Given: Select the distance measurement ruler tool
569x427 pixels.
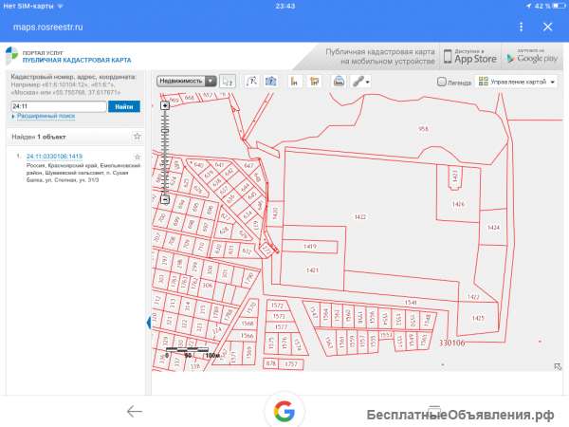Looking at the screenshot, I should (295, 82).
